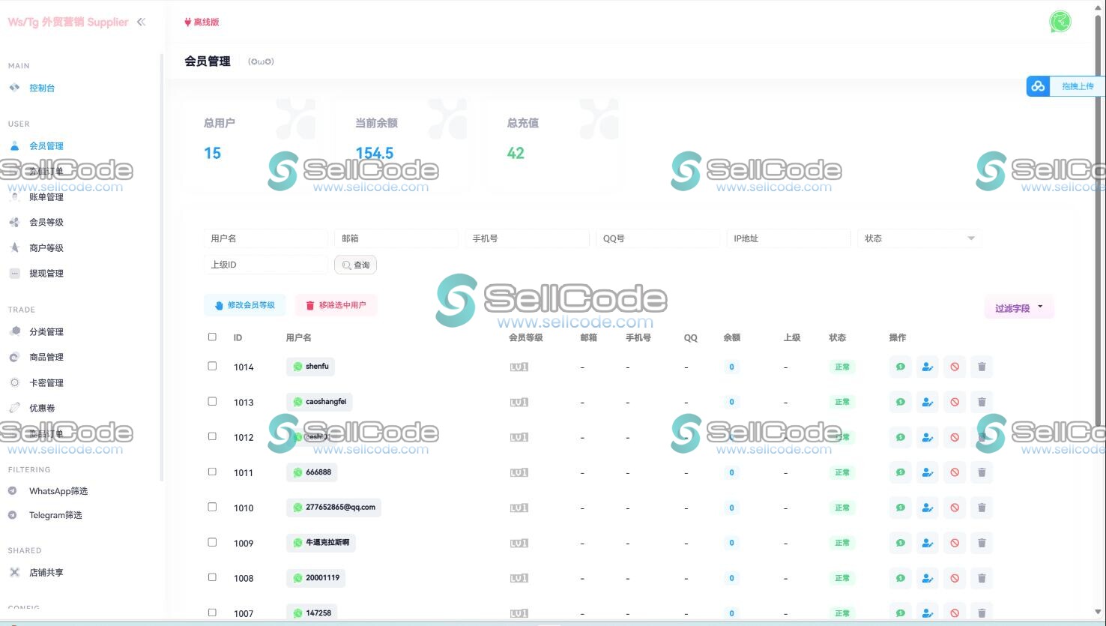Click the edit user icon for 牛逼克拉斯啊
Screen dimensions: 1106x626
pyautogui.click(x=927, y=543)
